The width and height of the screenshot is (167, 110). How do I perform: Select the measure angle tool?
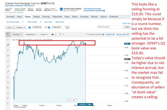click(8, 103)
